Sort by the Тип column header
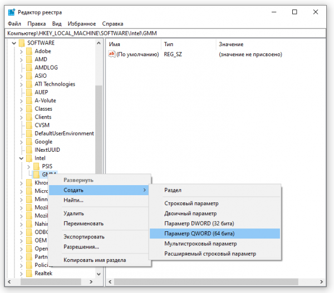 tap(189, 44)
